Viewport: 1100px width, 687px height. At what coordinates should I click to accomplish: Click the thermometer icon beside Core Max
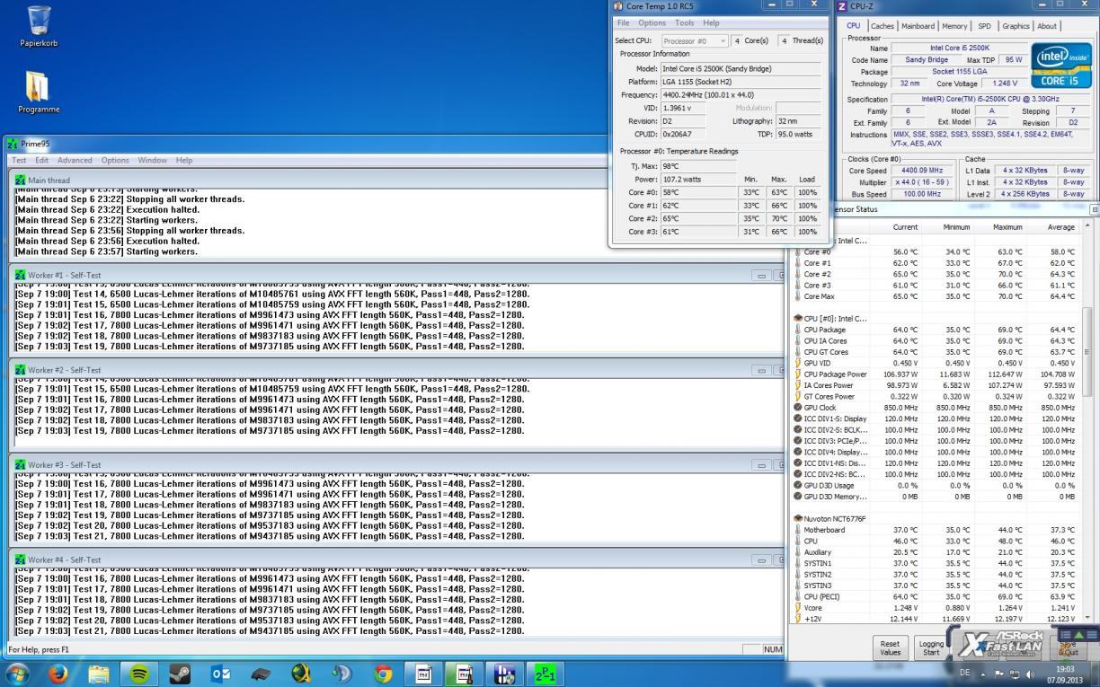pos(798,296)
